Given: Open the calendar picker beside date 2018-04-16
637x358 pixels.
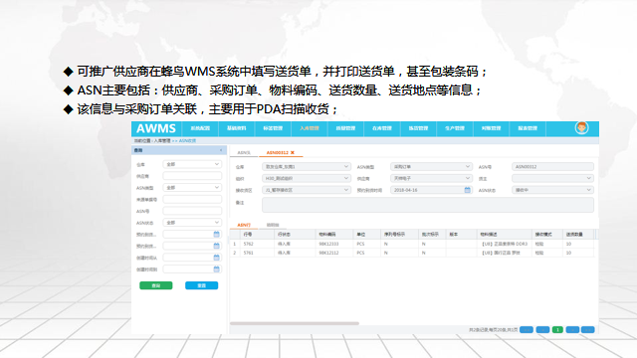Looking at the screenshot, I should [x=467, y=190].
